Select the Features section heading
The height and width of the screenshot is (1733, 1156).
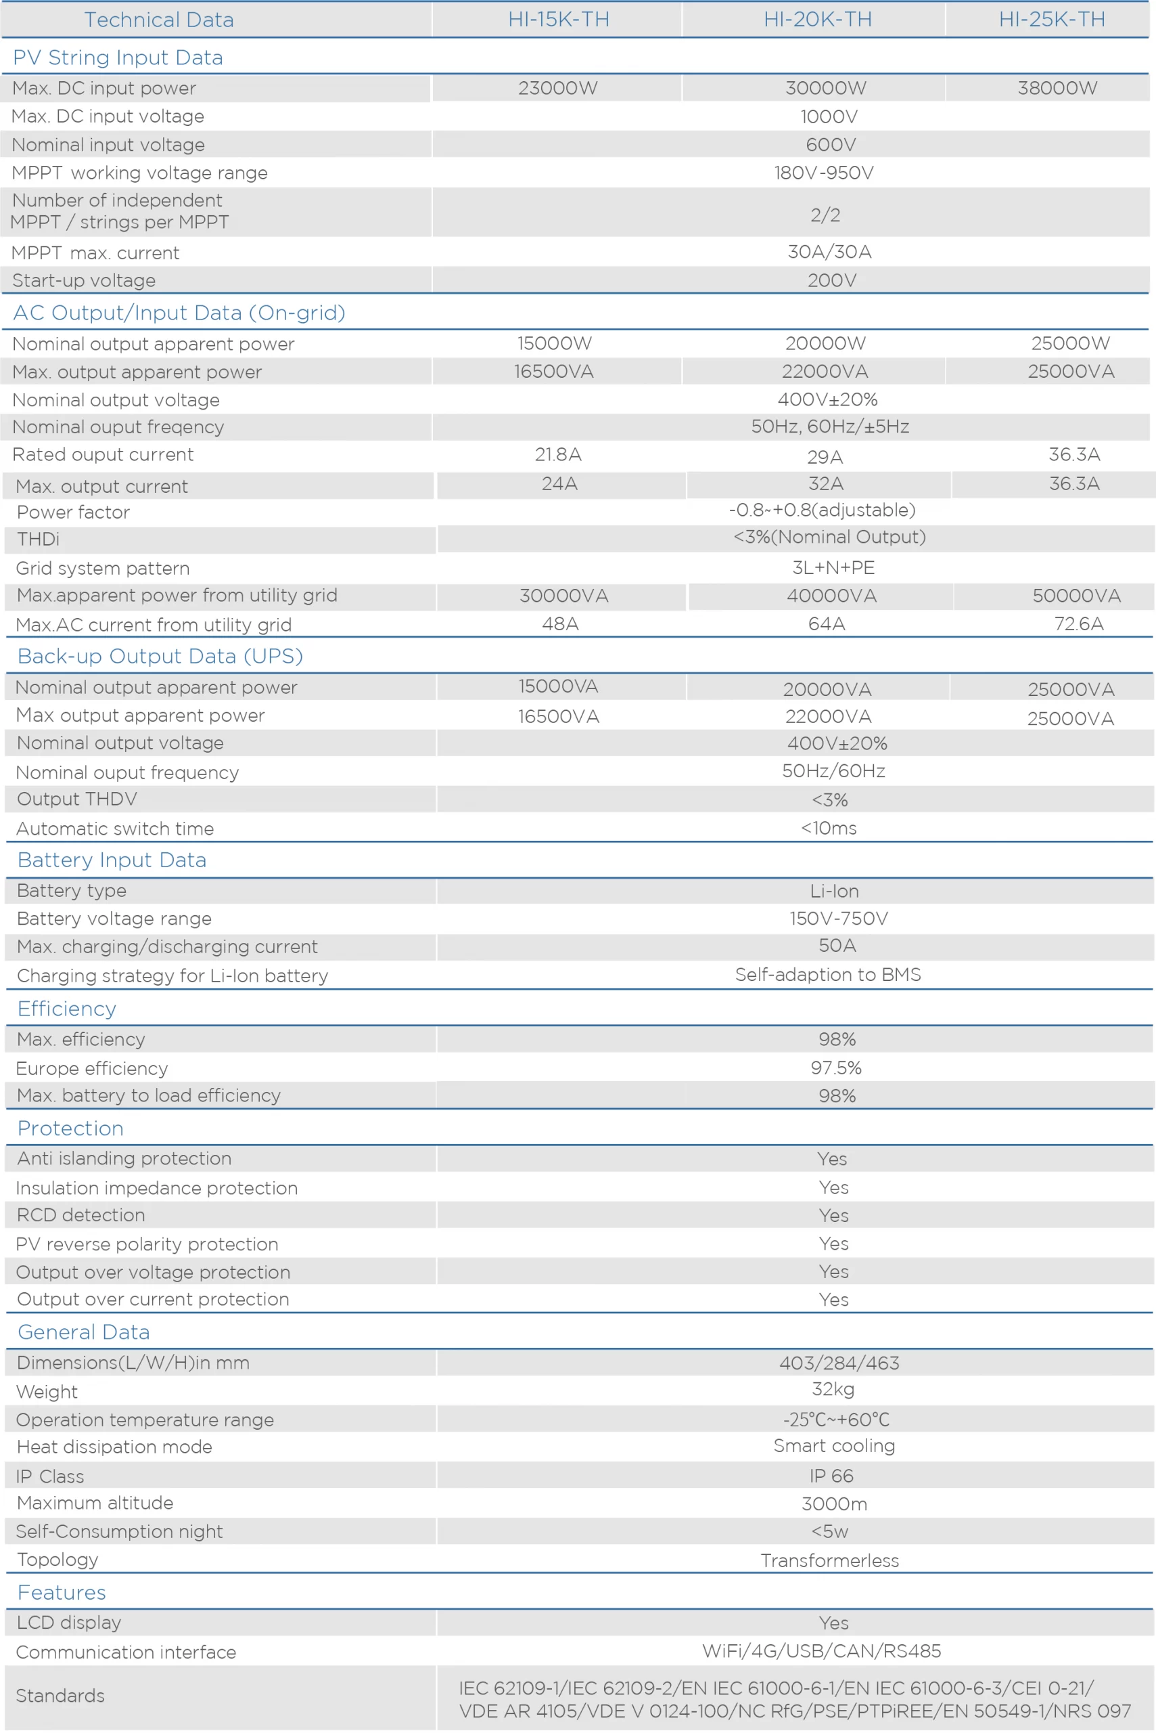click(x=62, y=1592)
